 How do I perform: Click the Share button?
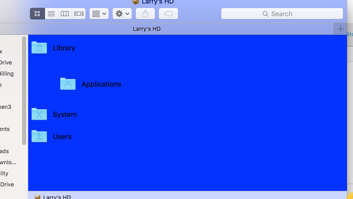click(145, 14)
